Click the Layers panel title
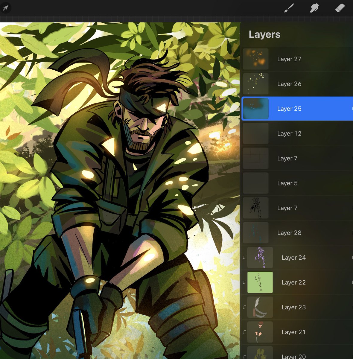Viewport: 353px width, 359px height. tap(265, 34)
